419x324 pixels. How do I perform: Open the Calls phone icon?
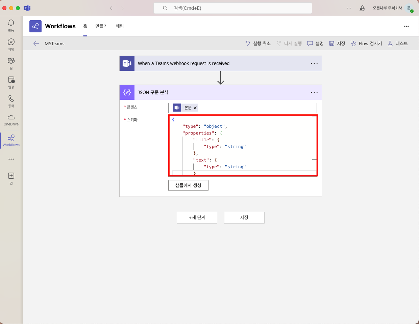11,99
